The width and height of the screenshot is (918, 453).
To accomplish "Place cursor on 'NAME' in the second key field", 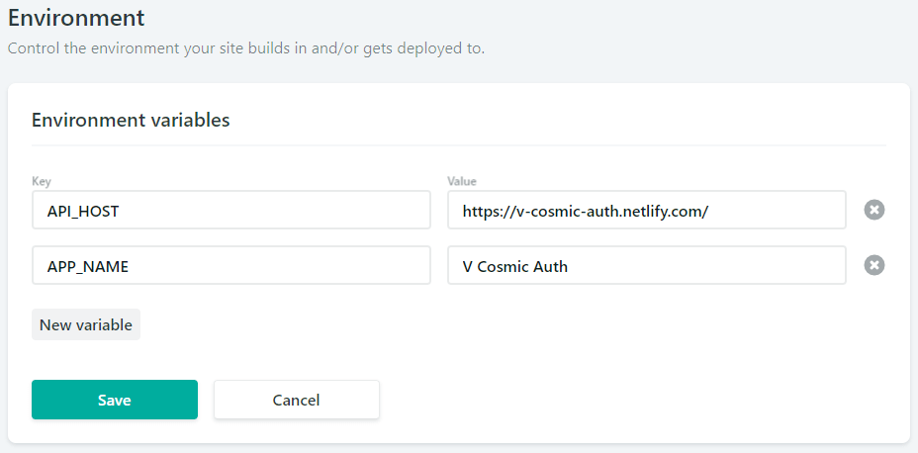I will coord(107,267).
